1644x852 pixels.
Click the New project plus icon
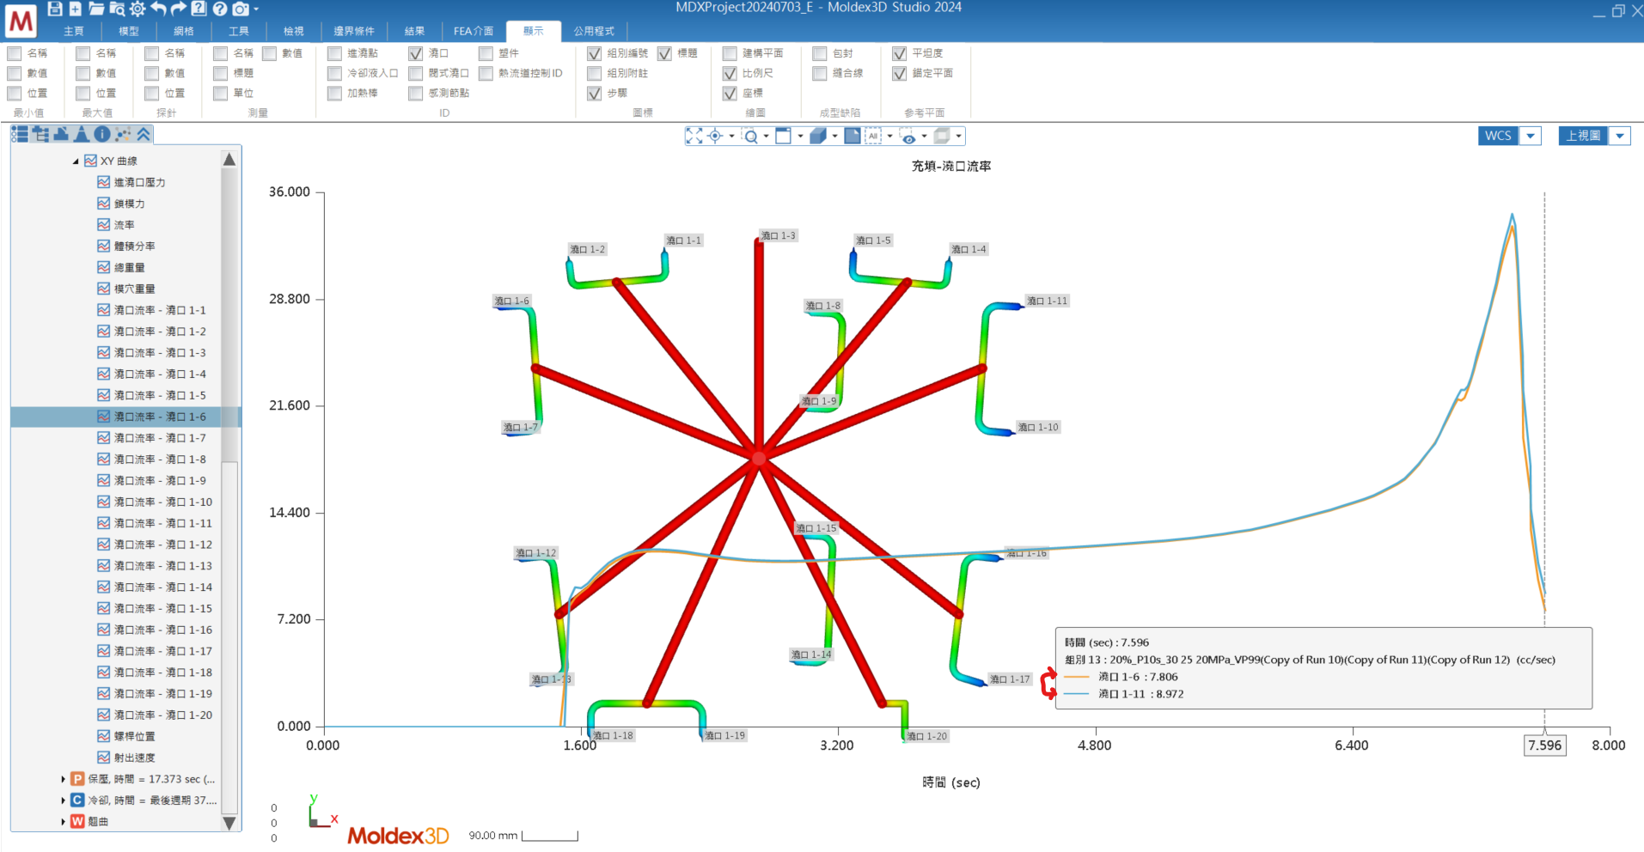pos(76,9)
